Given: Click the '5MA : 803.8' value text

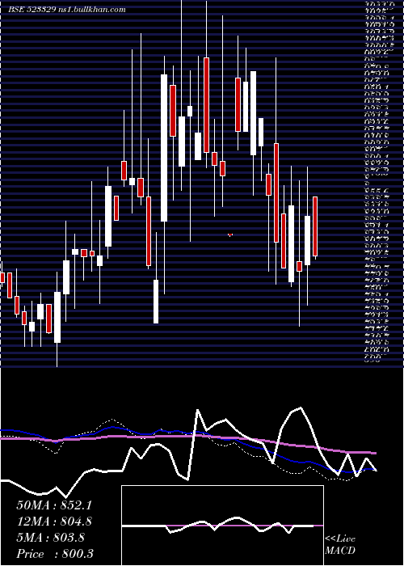Looking at the screenshot, I should (x=50, y=538).
